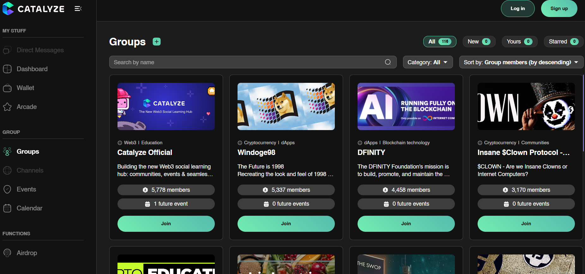Click the Calendar icon in sidebar

tap(7, 208)
